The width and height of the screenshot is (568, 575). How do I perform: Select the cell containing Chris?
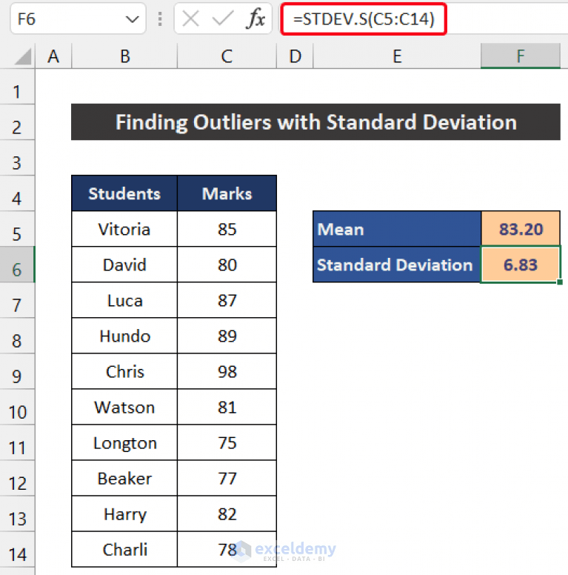[124, 371]
